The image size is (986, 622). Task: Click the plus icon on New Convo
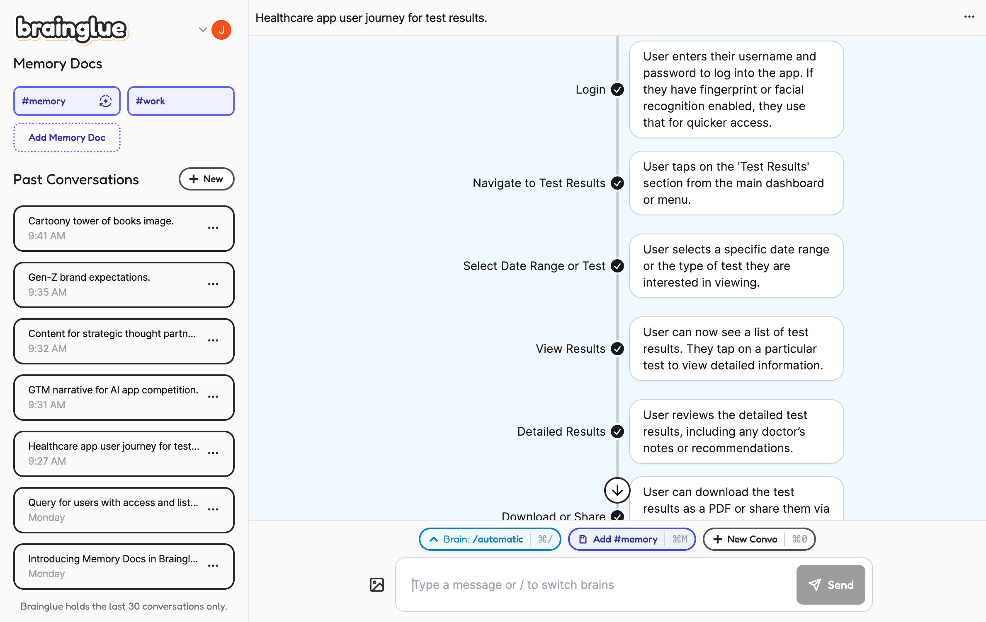(x=718, y=539)
